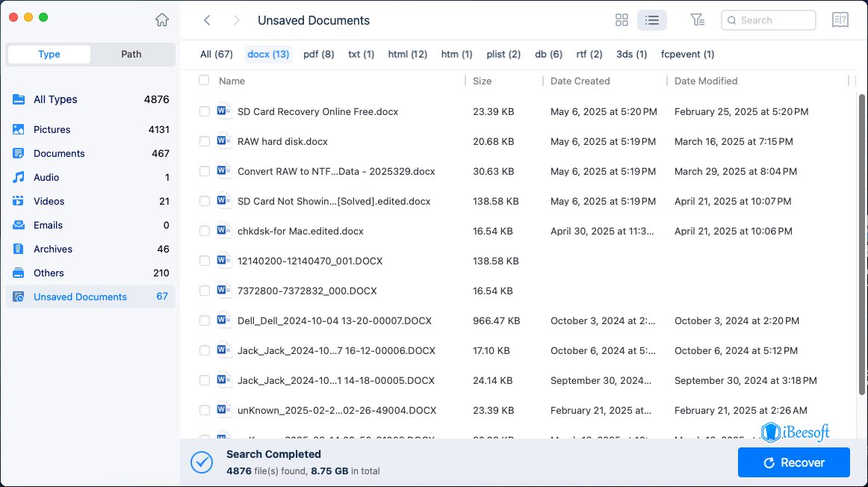Click Word icon of RAW hard disk.docx
The height and width of the screenshot is (487, 868).
pyautogui.click(x=223, y=141)
